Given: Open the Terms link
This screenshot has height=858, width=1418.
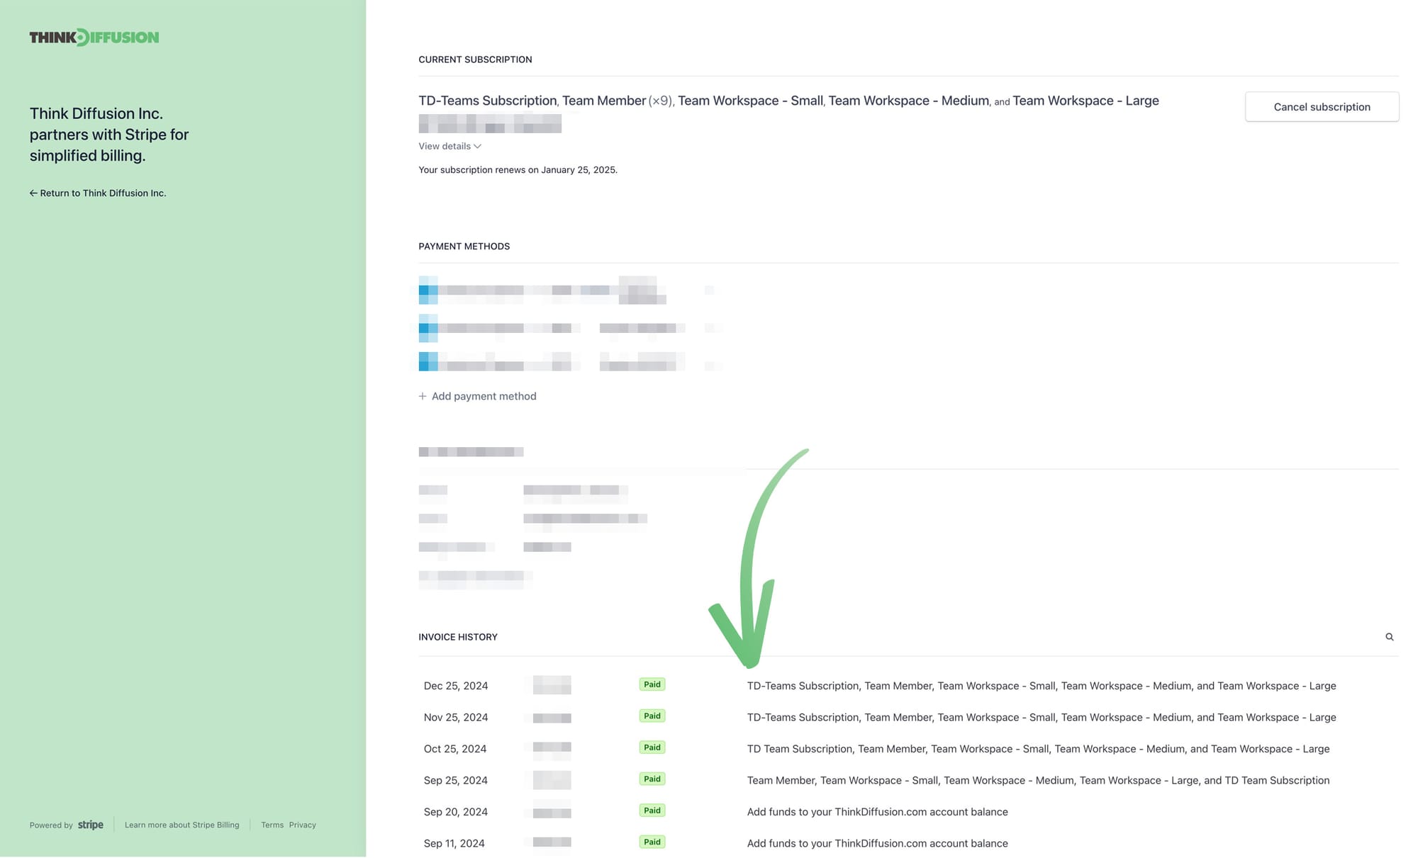Looking at the screenshot, I should (x=272, y=825).
